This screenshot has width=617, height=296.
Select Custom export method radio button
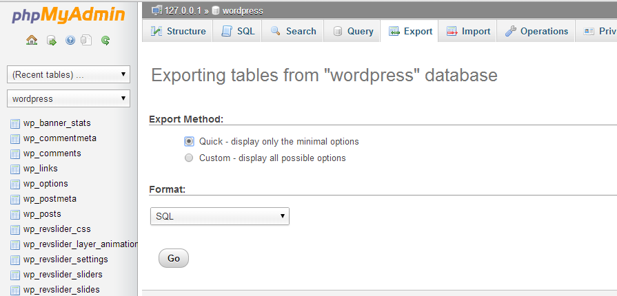(190, 158)
